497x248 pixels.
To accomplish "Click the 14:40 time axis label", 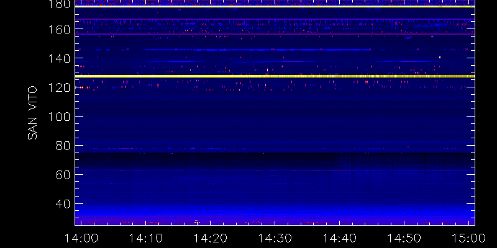I will pyautogui.click(x=339, y=238).
